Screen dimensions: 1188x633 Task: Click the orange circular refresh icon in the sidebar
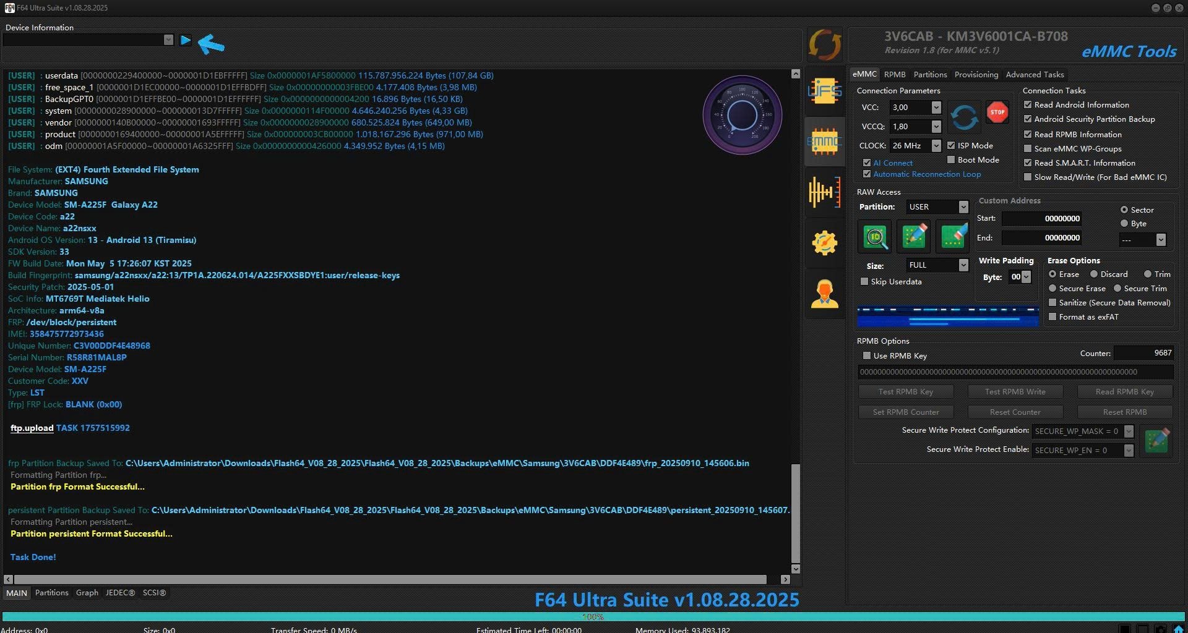click(x=825, y=45)
